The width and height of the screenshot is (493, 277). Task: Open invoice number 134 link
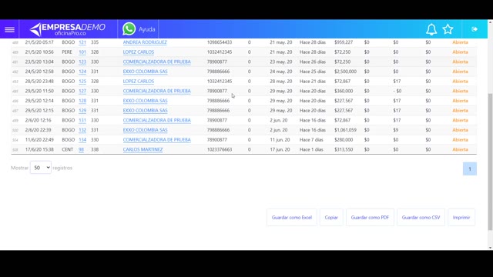pyautogui.click(x=82, y=140)
